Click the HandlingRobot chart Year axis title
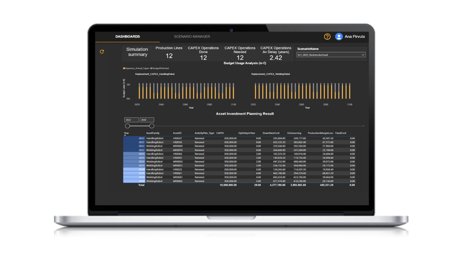The image size is (467, 263). [191, 108]
